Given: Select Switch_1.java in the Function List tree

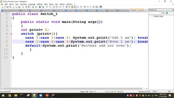Looking at the screenshot, I should [159, 16].
